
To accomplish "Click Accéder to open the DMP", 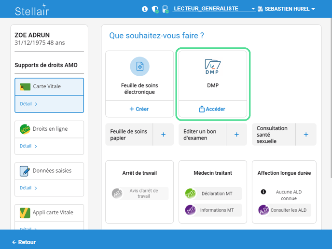I will pyautogui.click(x=212, y=109).
